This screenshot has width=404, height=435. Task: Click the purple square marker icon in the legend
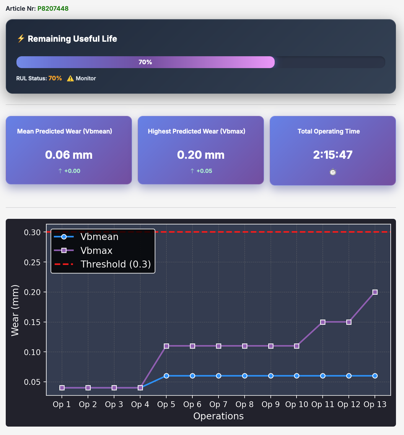pyautogui.click(x=64, y=250)
